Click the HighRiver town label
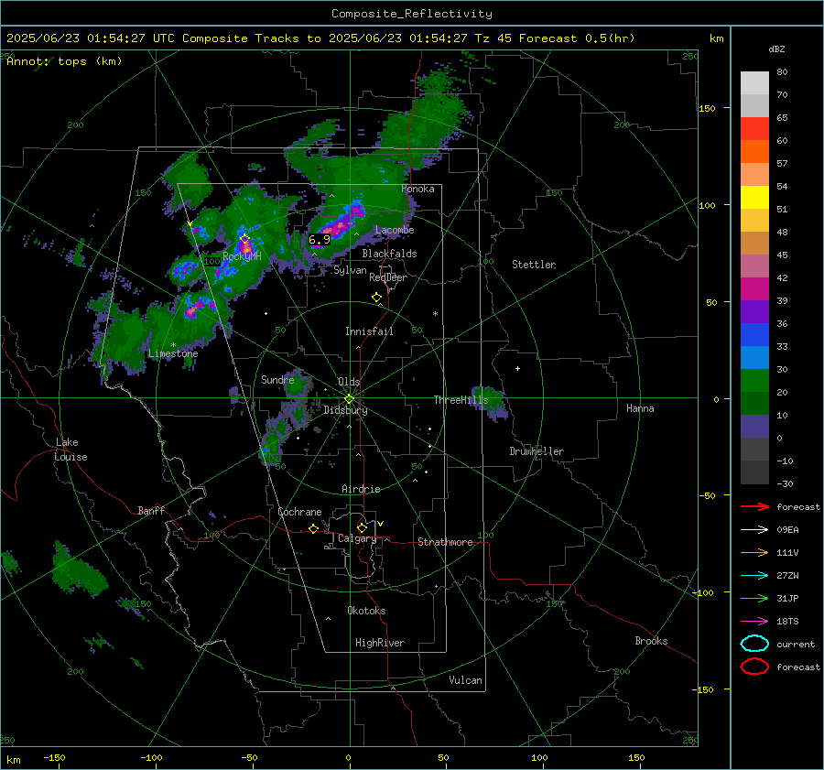Image resolution: width=824 pixels, height=770 pixels. click(380, 643)
